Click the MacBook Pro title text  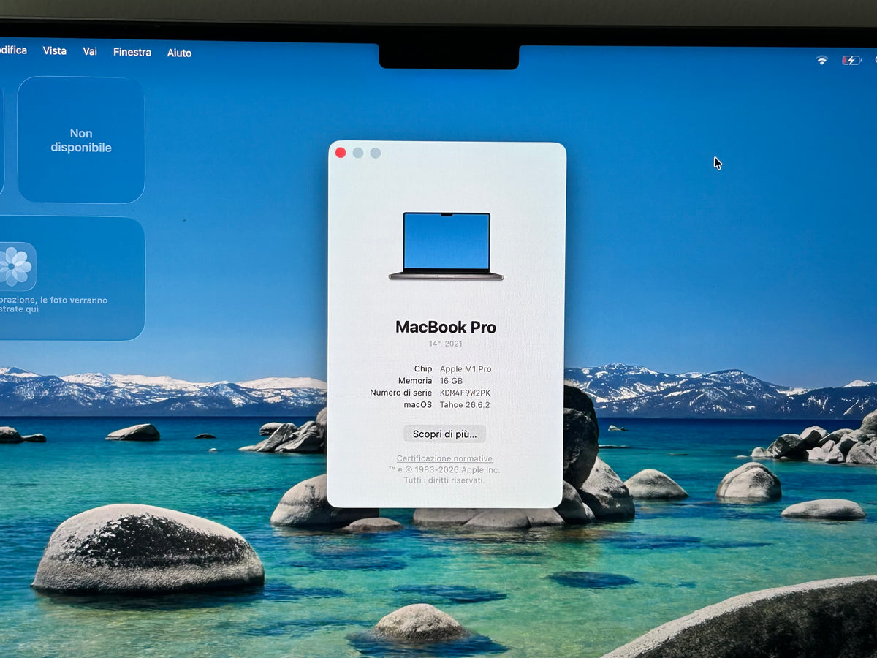(x=446, y=327)
